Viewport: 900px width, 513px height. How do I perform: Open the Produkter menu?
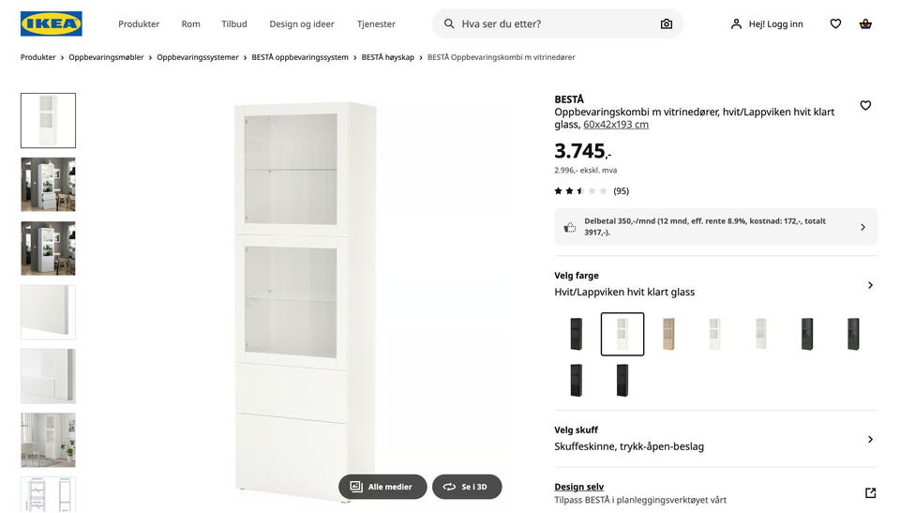click(139, 23)
